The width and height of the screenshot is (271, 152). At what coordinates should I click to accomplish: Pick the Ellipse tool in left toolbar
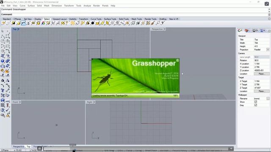[8, 41]
